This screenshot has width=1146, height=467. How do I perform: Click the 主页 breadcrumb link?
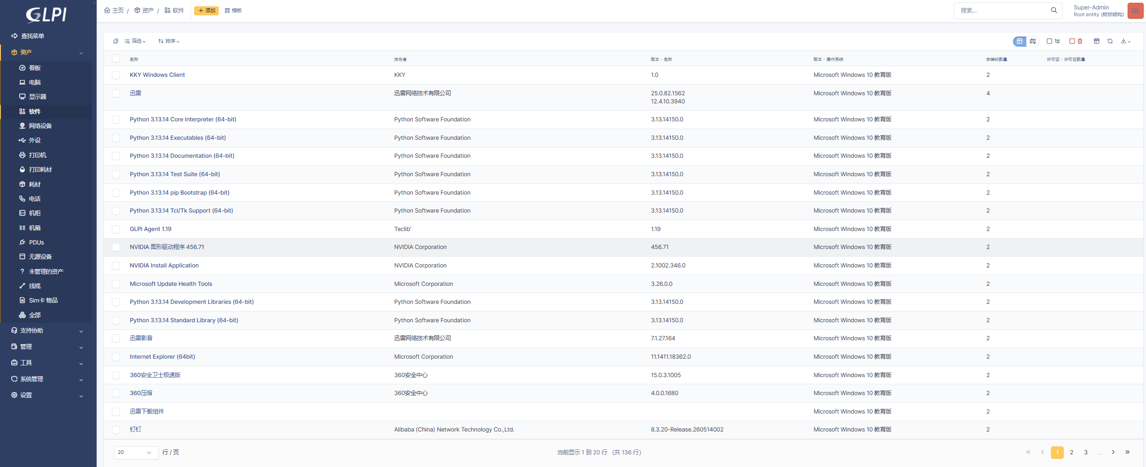[114, 10]
